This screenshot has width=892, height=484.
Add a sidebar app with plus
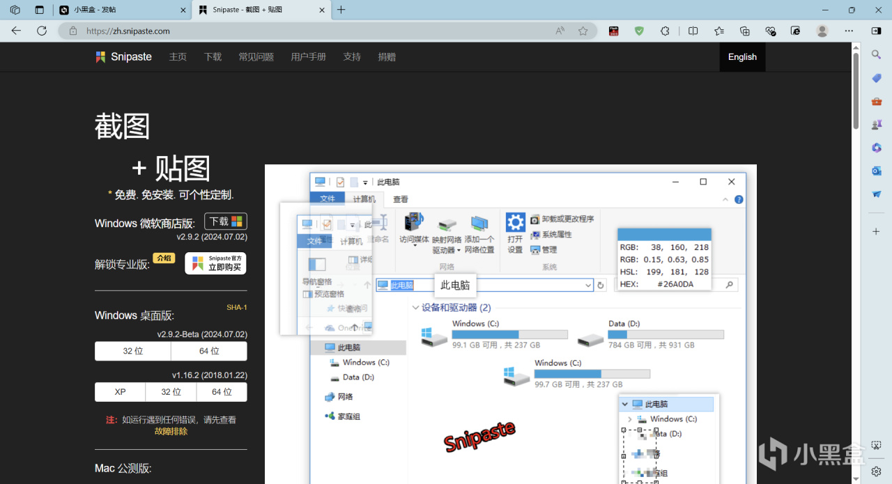tap(877, 231)
